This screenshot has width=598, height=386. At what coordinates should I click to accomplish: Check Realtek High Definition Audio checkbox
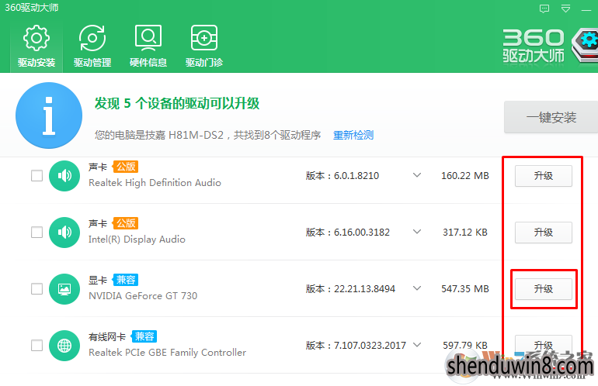point(37,176)
